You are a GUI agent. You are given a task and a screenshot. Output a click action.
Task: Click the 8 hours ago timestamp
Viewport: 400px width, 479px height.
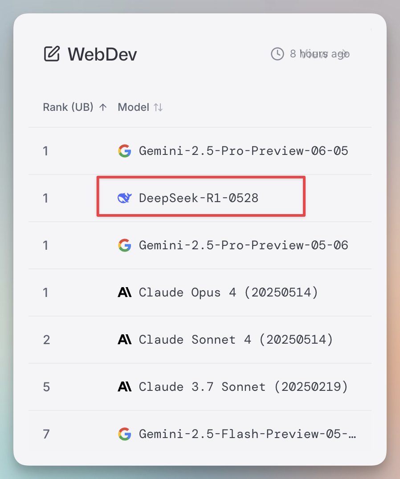click(x=320, y=54)
